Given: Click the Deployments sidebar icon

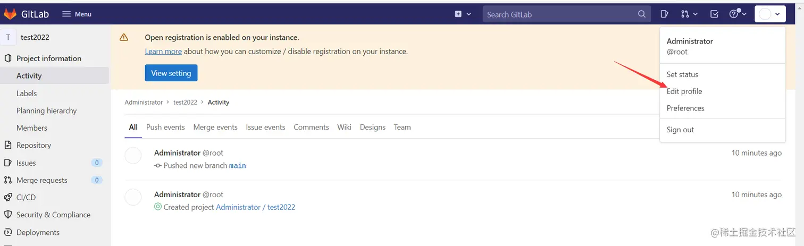Looking at the screenshot, I should pyautogui.click(x=8, y=232).
